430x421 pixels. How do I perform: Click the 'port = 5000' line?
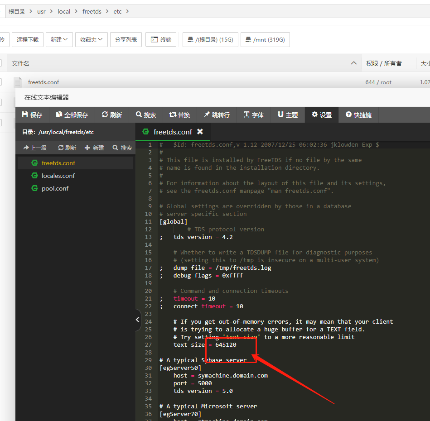193,383
